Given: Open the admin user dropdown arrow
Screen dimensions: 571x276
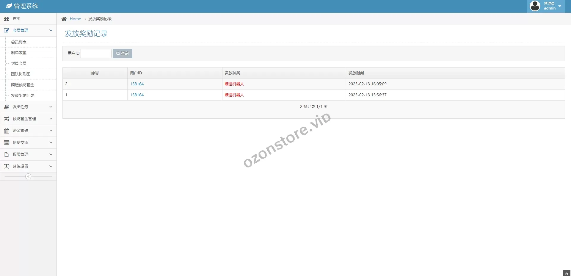Looking at the screenshot, I should [x=560, y=6].
